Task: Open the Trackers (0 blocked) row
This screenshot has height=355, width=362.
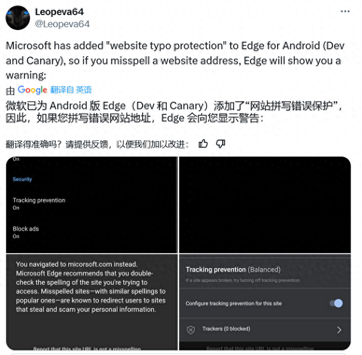Action: pyautogui.click(x=265, y=330)
